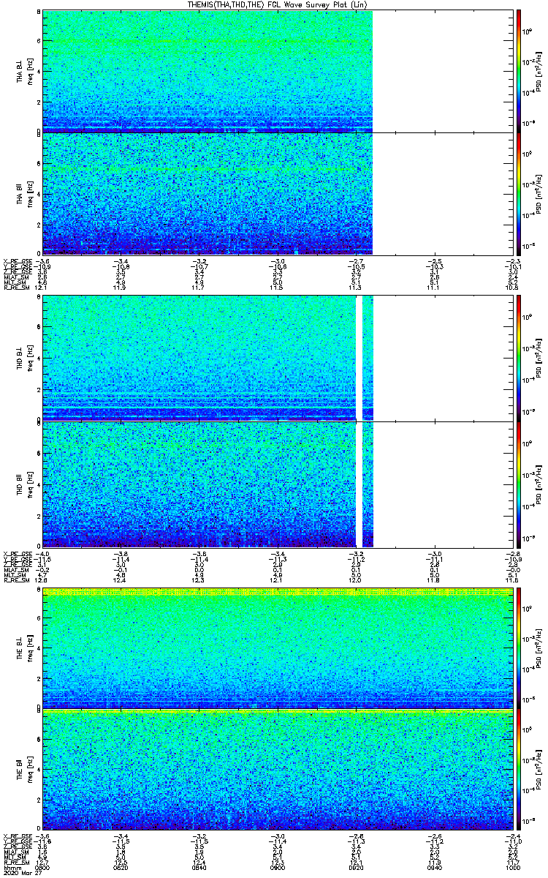This screenshot has height=878, width=548.
Task: Click the PSD [nT²/Hz] label of THD B-parallel
Action: (x=539, y=484)
